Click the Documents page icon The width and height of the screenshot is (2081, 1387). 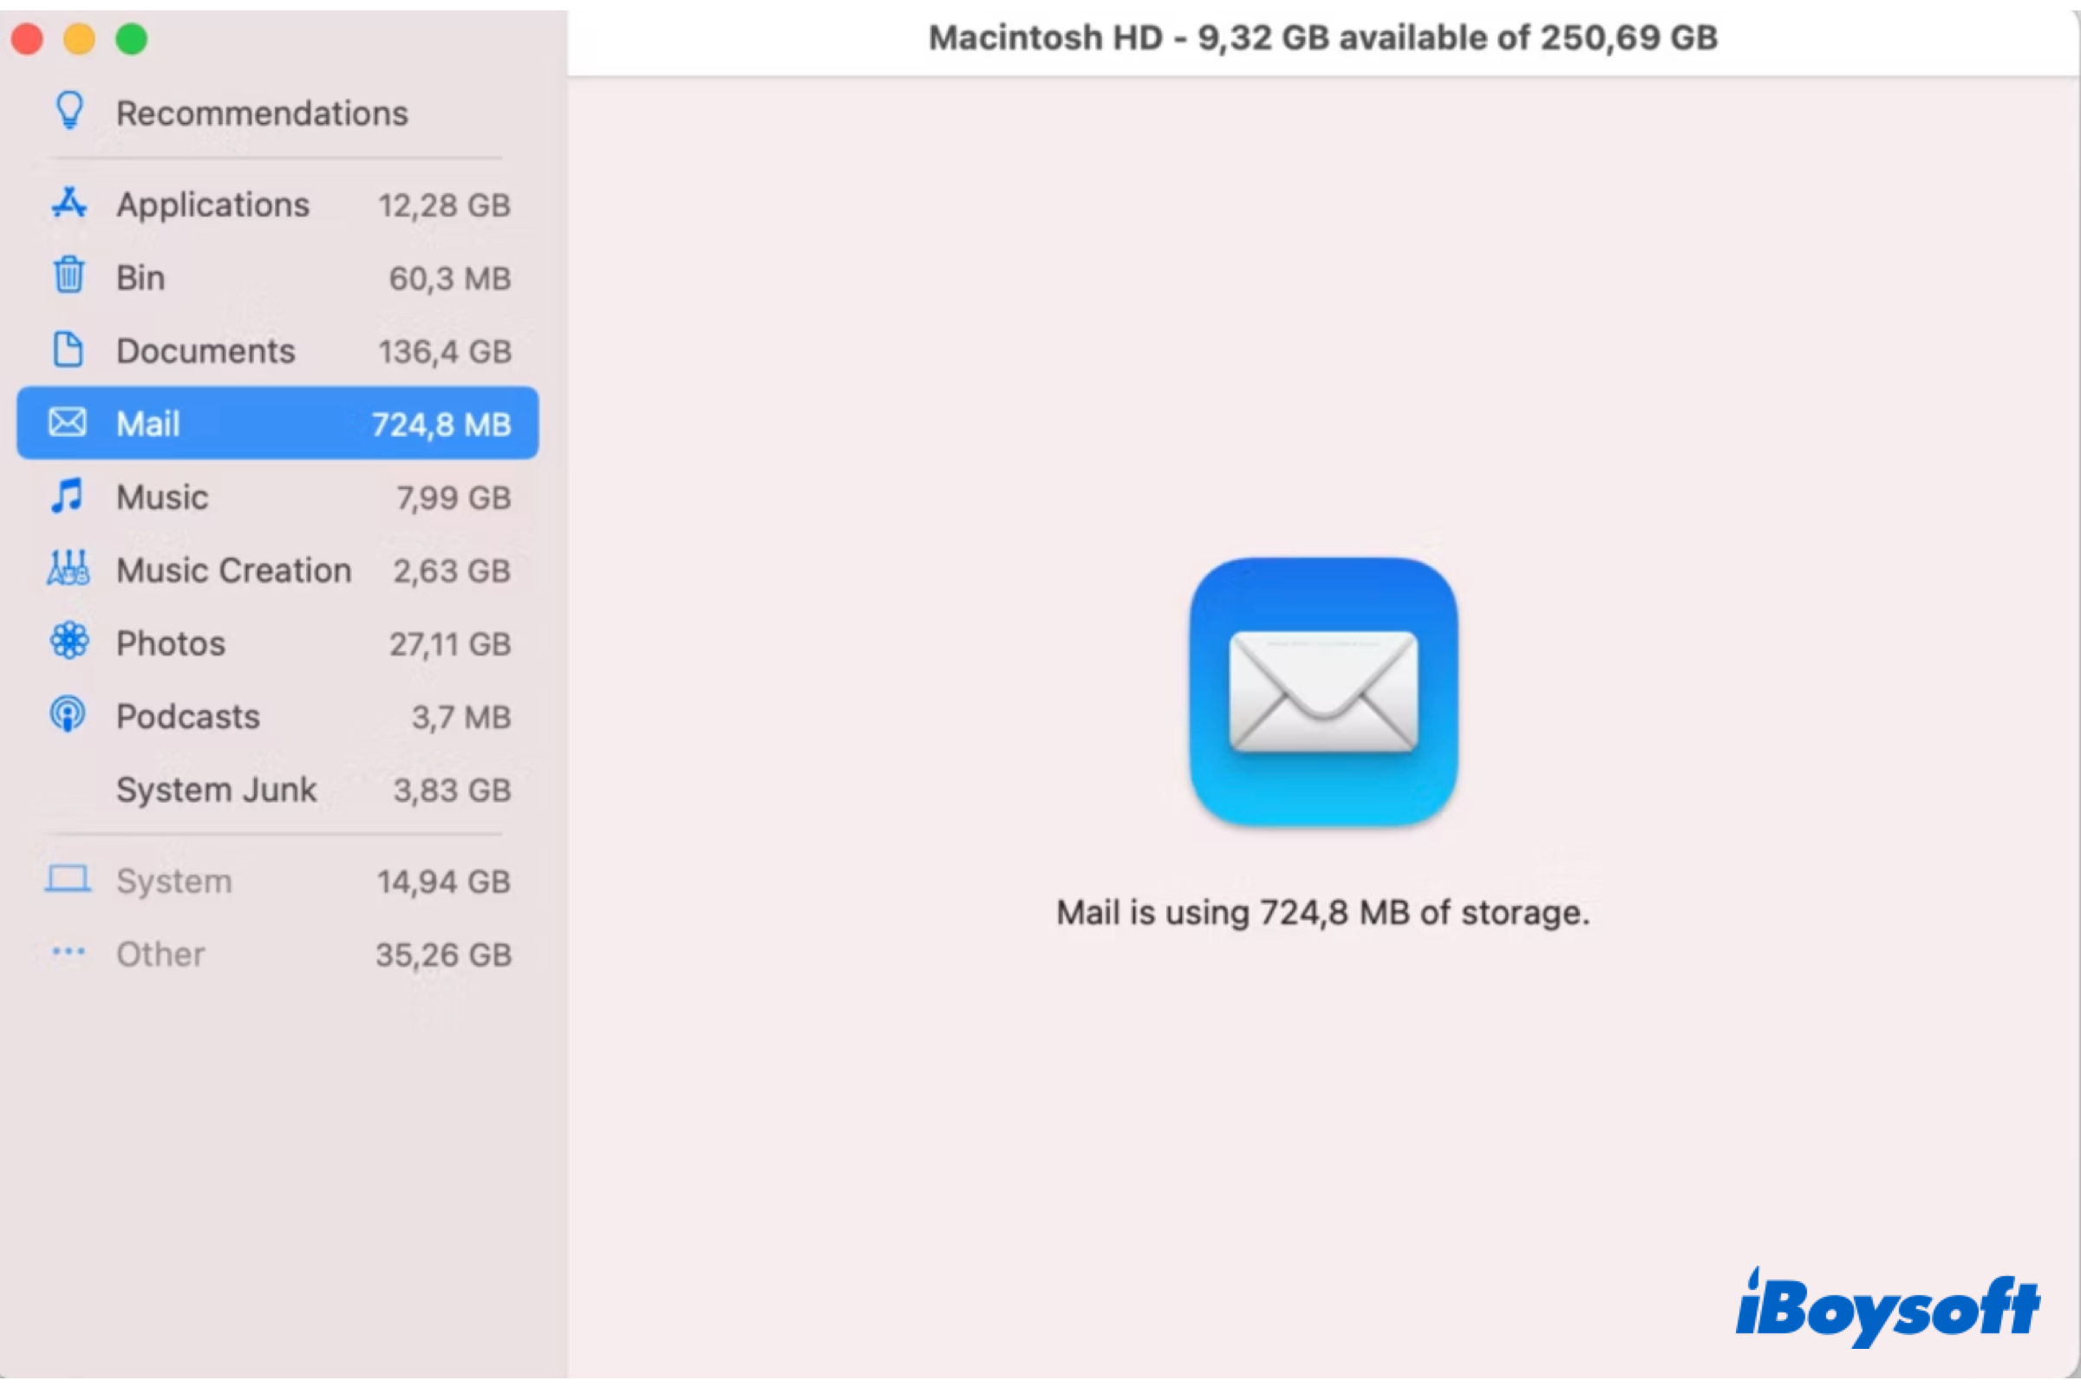click(69, 349)
